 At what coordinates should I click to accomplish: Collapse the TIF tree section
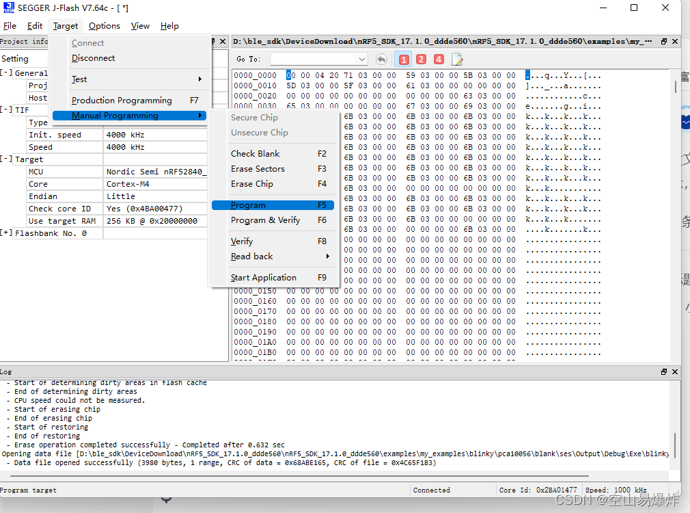tap(5, 109)
